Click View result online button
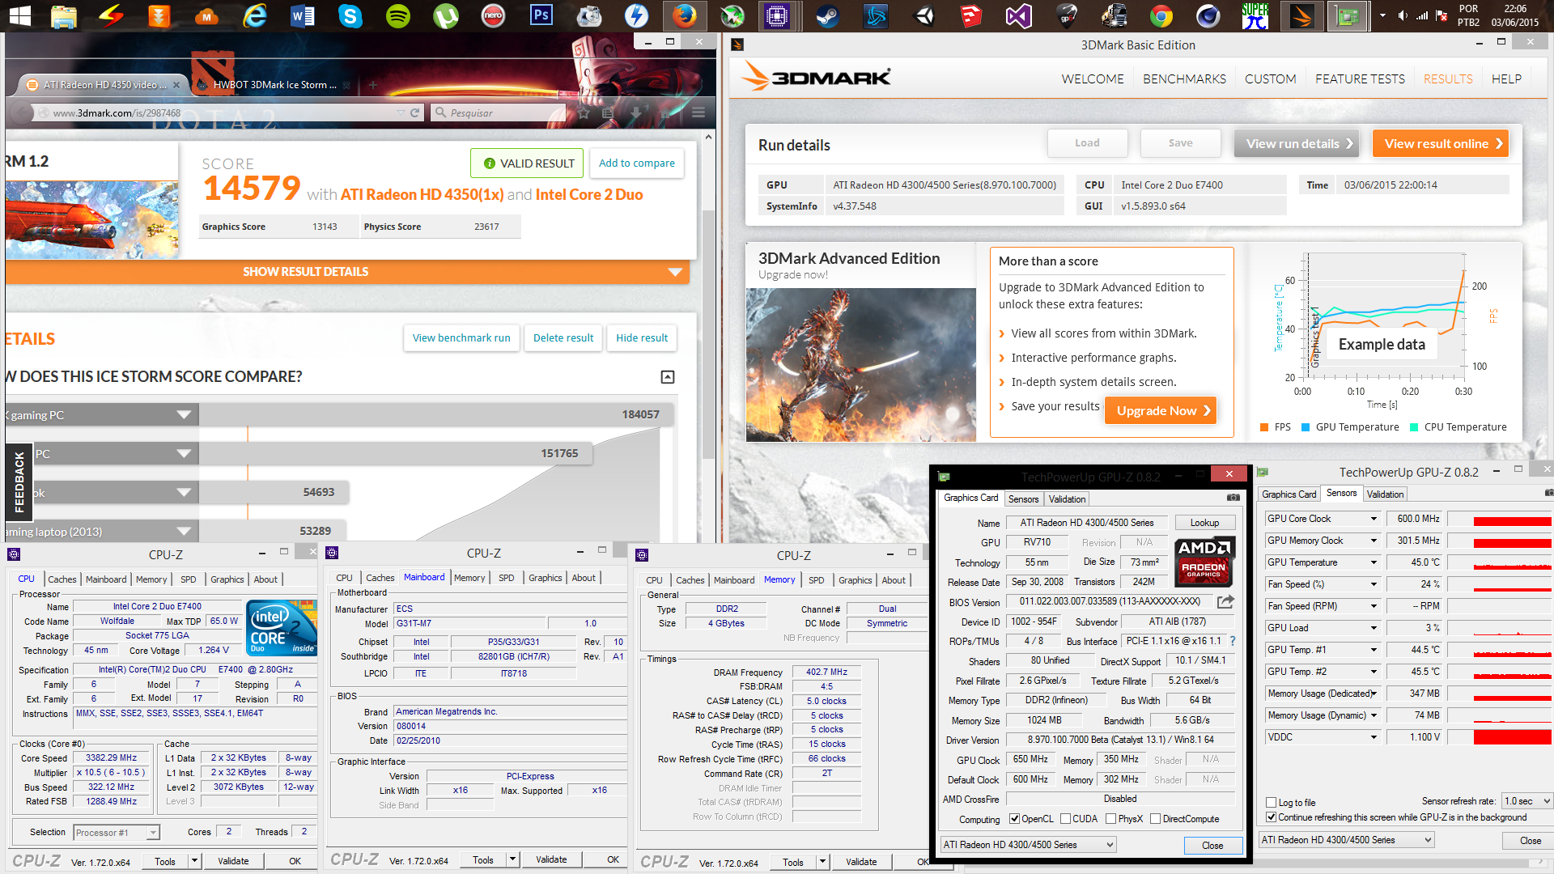Viewport: 1554px width, 874px height. pos(1441,143)
